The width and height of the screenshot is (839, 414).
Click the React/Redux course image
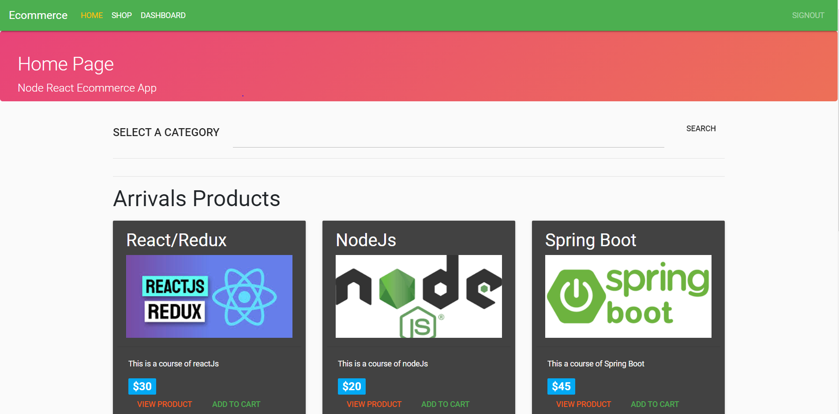pyautogui.click(x=209, y=296)
